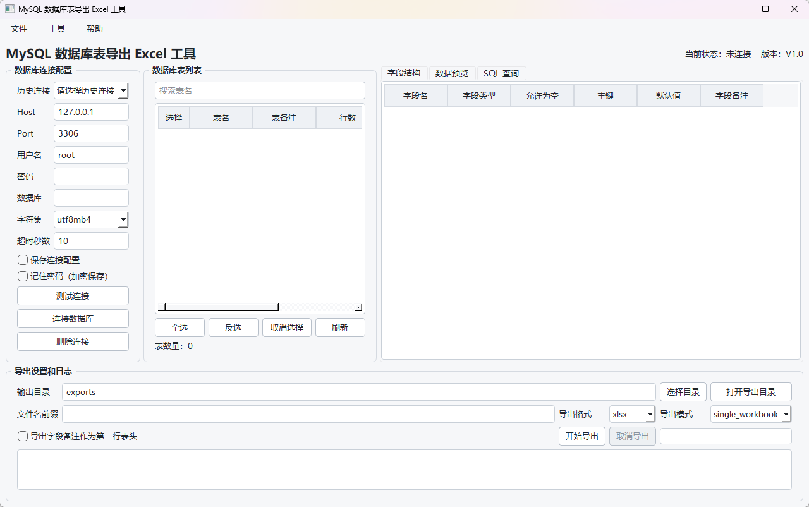Close the application window
This screenshot has width=809, height=507.
click(794, 9)
